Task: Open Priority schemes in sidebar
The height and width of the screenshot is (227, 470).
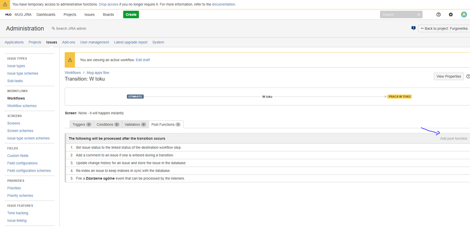Action: click(20, 196)
